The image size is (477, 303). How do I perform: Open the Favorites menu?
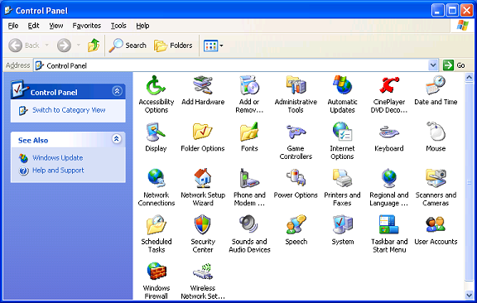pyautogui.click(x=87, y=26)
